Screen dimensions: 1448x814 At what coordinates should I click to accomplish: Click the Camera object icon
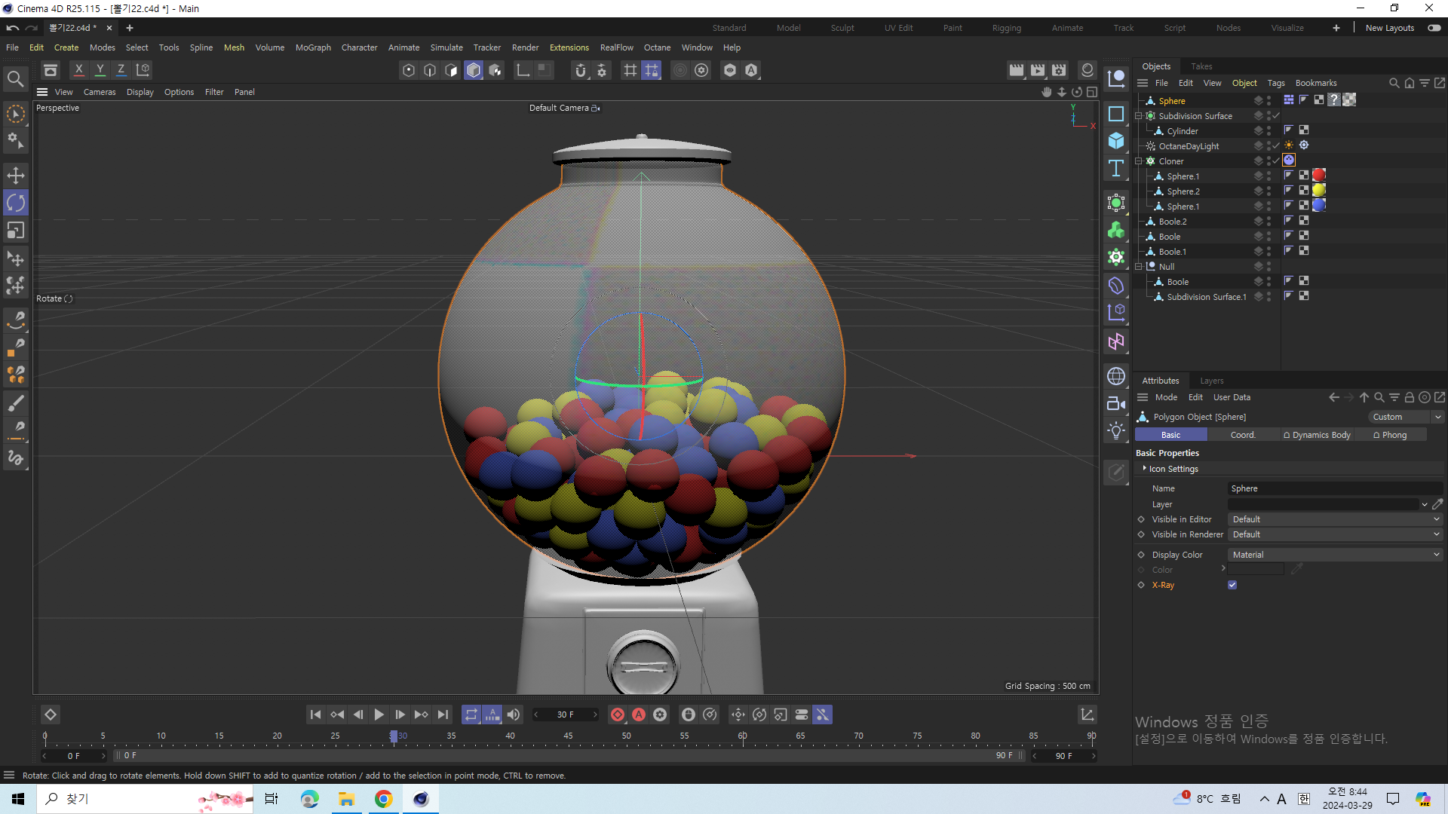click(x=1116, y=403)
